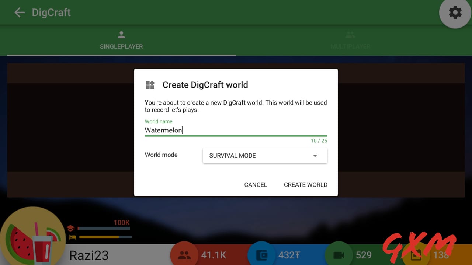The image size is (472, 265).
Task: Click the Survival Mode dropdown arrow
Action: coord(315,156)
